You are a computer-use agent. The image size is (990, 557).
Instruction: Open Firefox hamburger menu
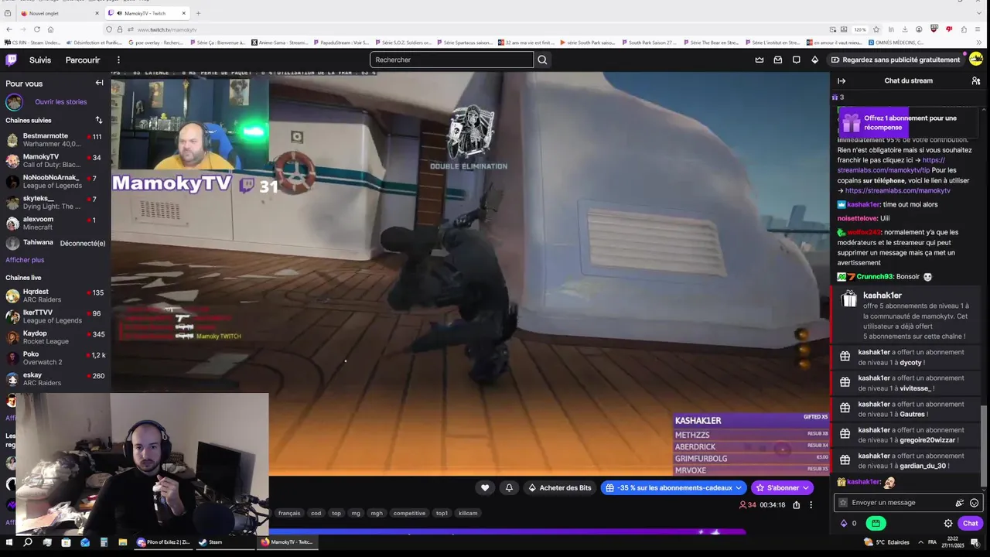[x=978, y=29]
